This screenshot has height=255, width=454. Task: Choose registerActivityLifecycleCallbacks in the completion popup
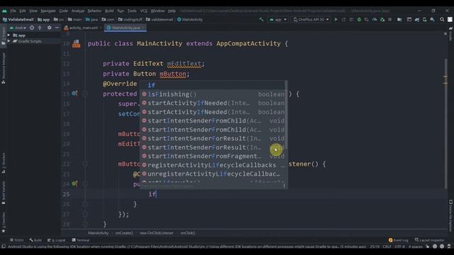[214, 165]
